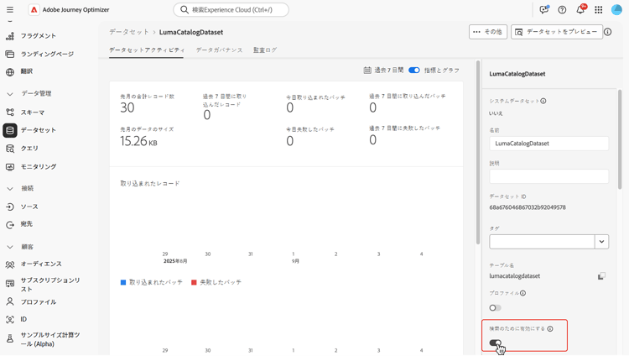Collapse the 接続 section
This screenshot has height=356, width=629.
pos(10,188)
